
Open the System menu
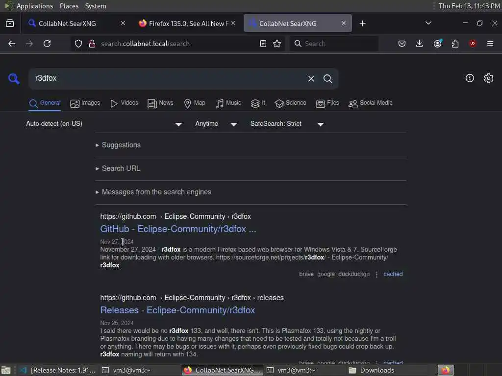(x=96, y=6)
